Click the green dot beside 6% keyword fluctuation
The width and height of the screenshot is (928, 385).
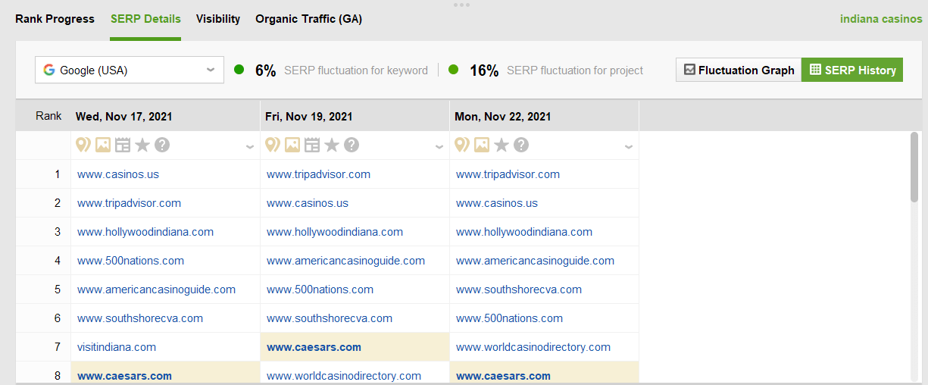[239, 70]
